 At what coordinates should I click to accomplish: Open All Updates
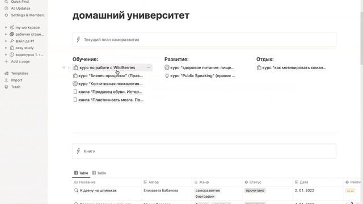click(x=20, y=8)
